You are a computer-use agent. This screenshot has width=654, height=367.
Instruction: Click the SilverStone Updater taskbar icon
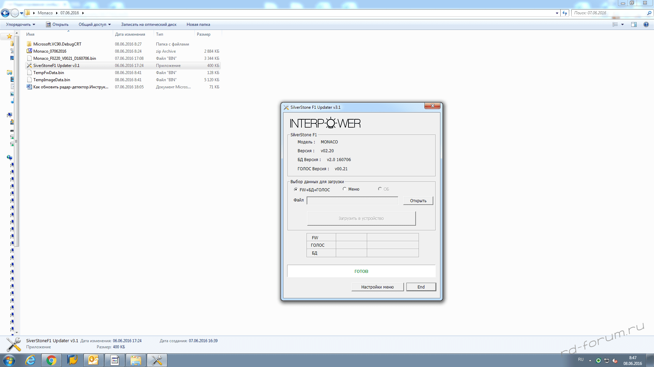[x=157, y=360]
